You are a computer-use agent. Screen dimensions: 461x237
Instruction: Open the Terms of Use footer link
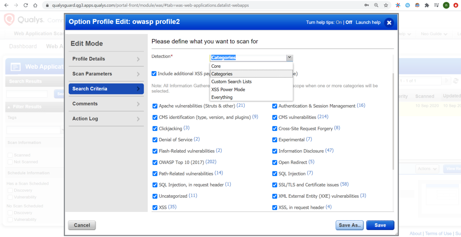438,234
